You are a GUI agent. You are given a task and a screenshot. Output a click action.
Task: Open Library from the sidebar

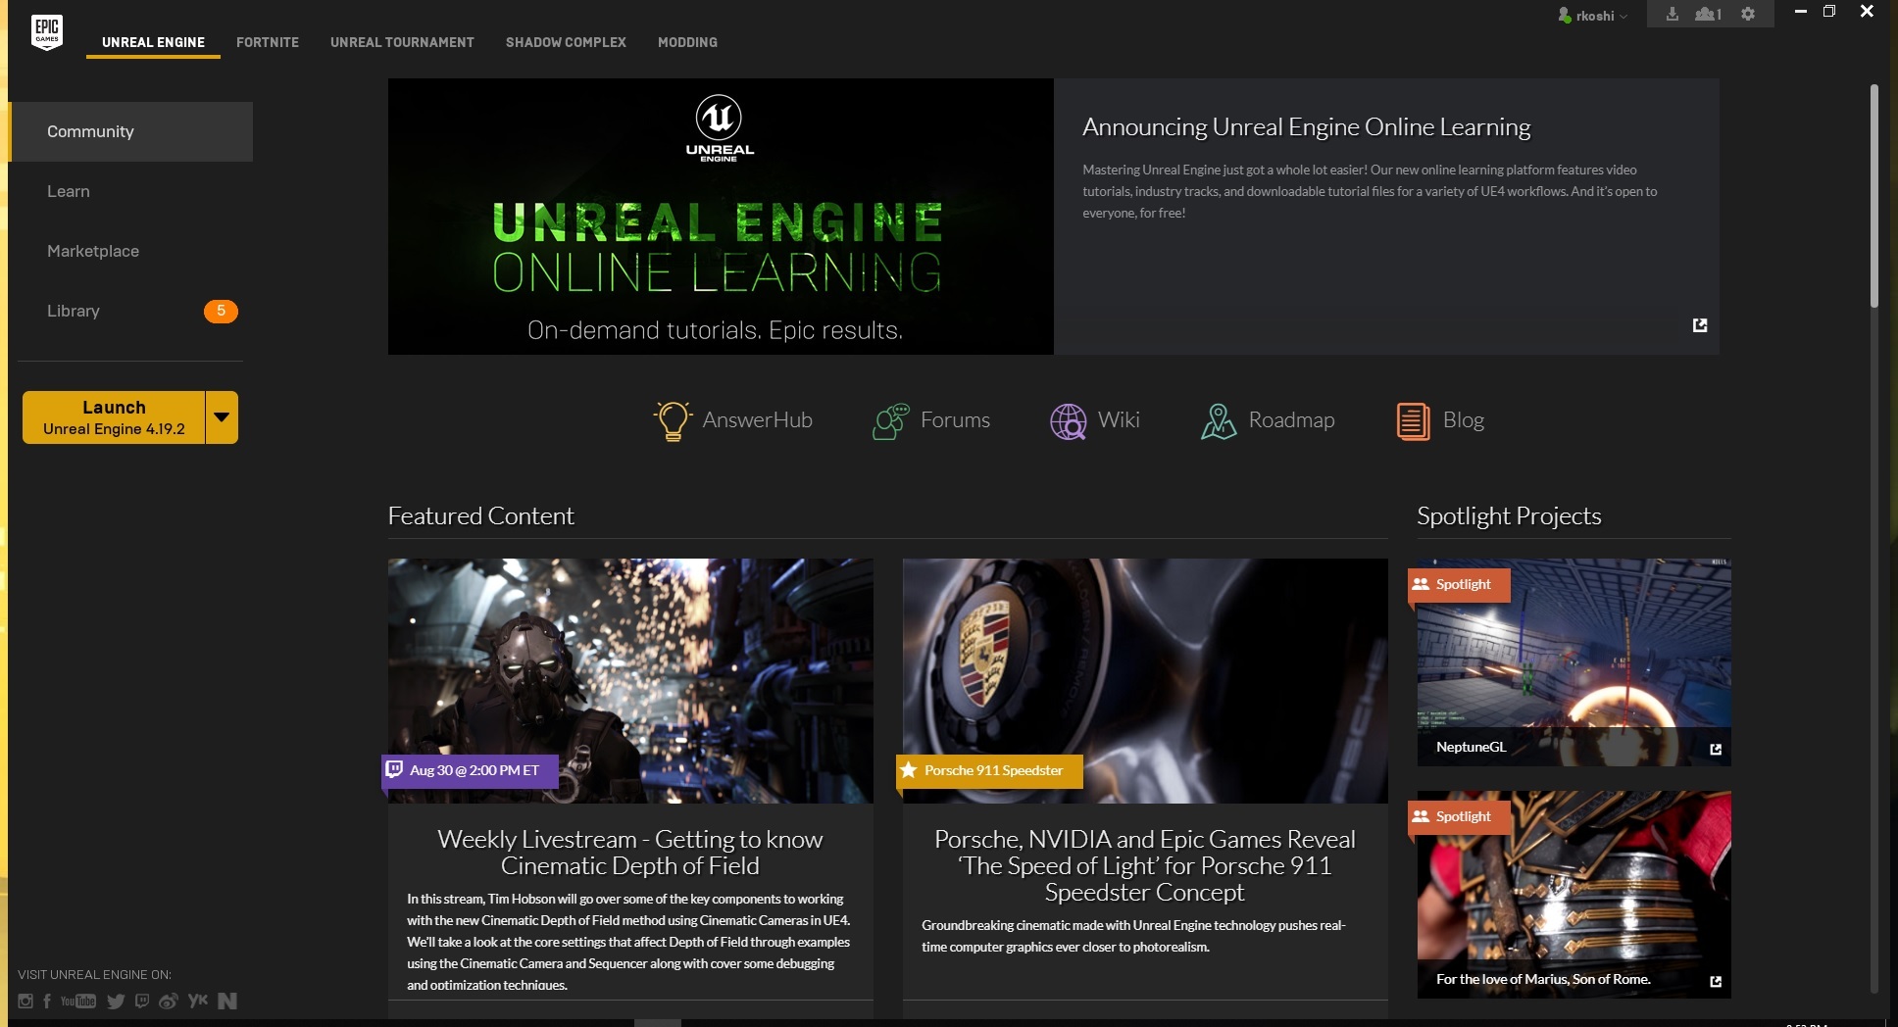tap(74, 311)
